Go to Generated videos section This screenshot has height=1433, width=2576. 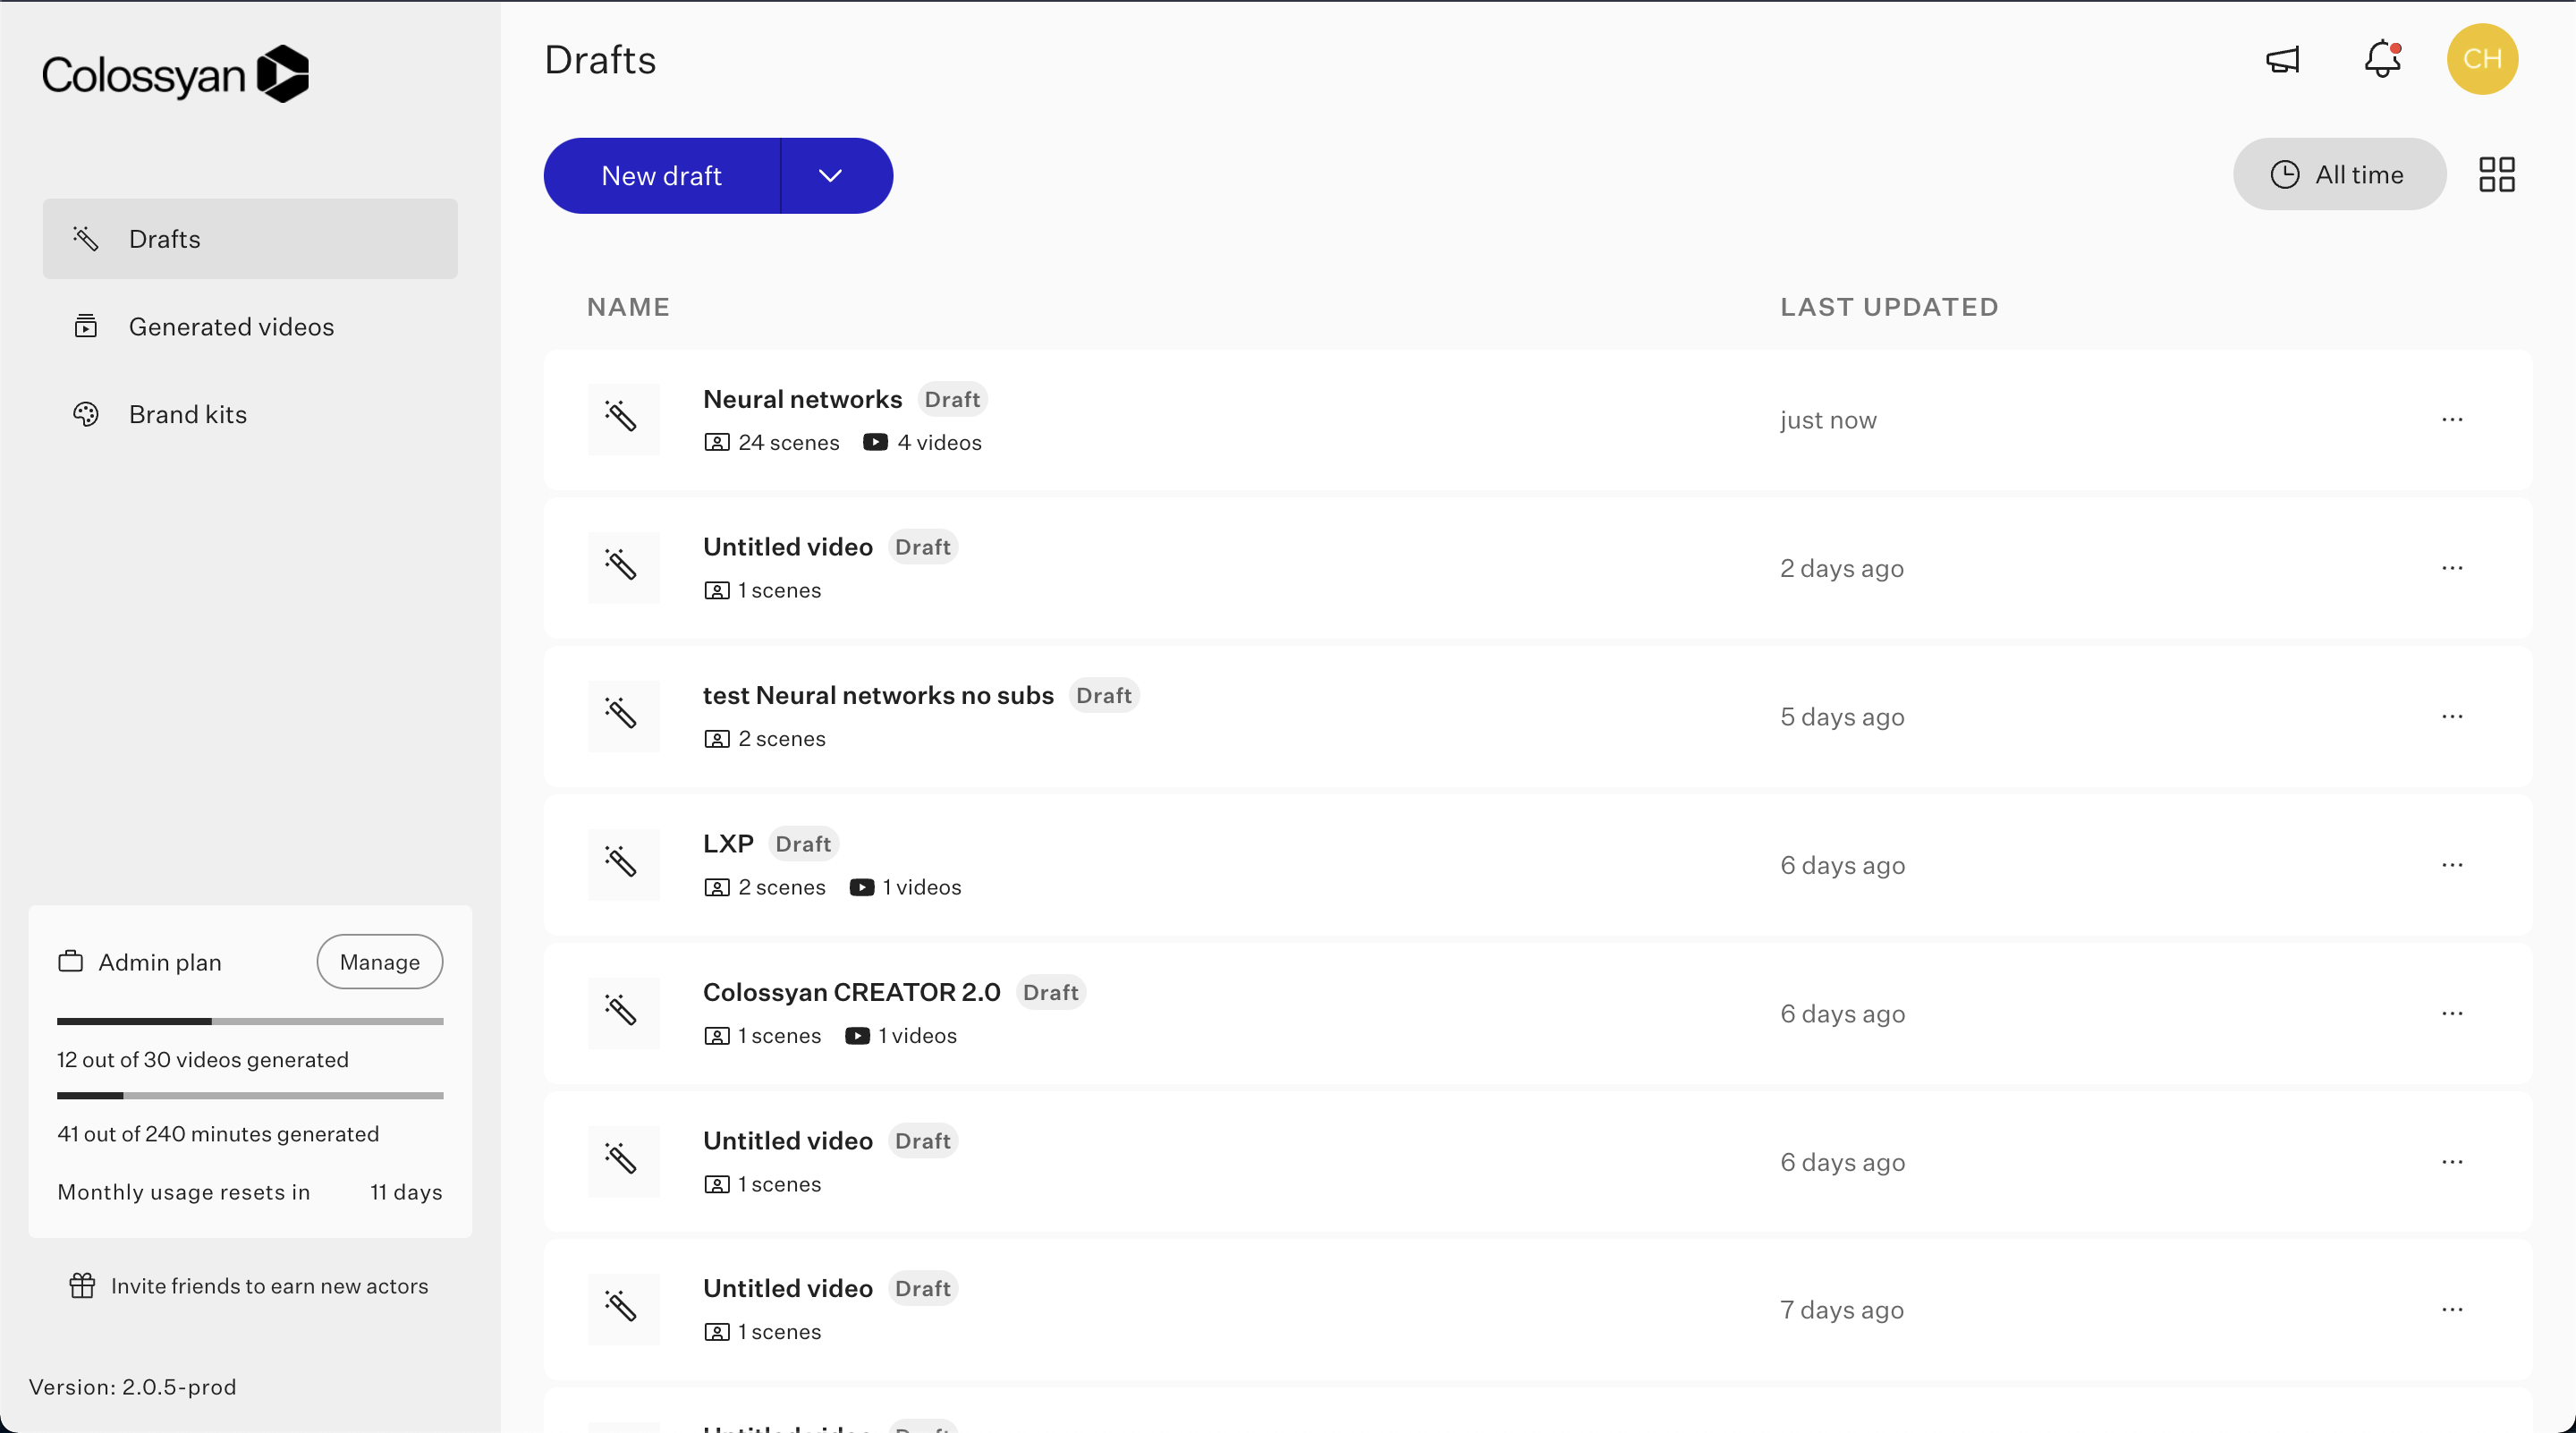(x=231, y=327)
